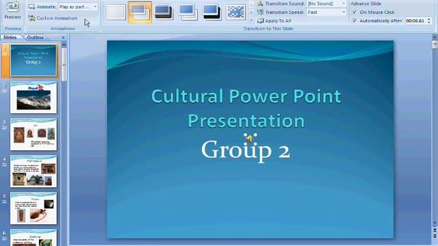The image size is (438, 246).
Task: Select slide 1 thumbnail
Action: (x=34, y=60)
